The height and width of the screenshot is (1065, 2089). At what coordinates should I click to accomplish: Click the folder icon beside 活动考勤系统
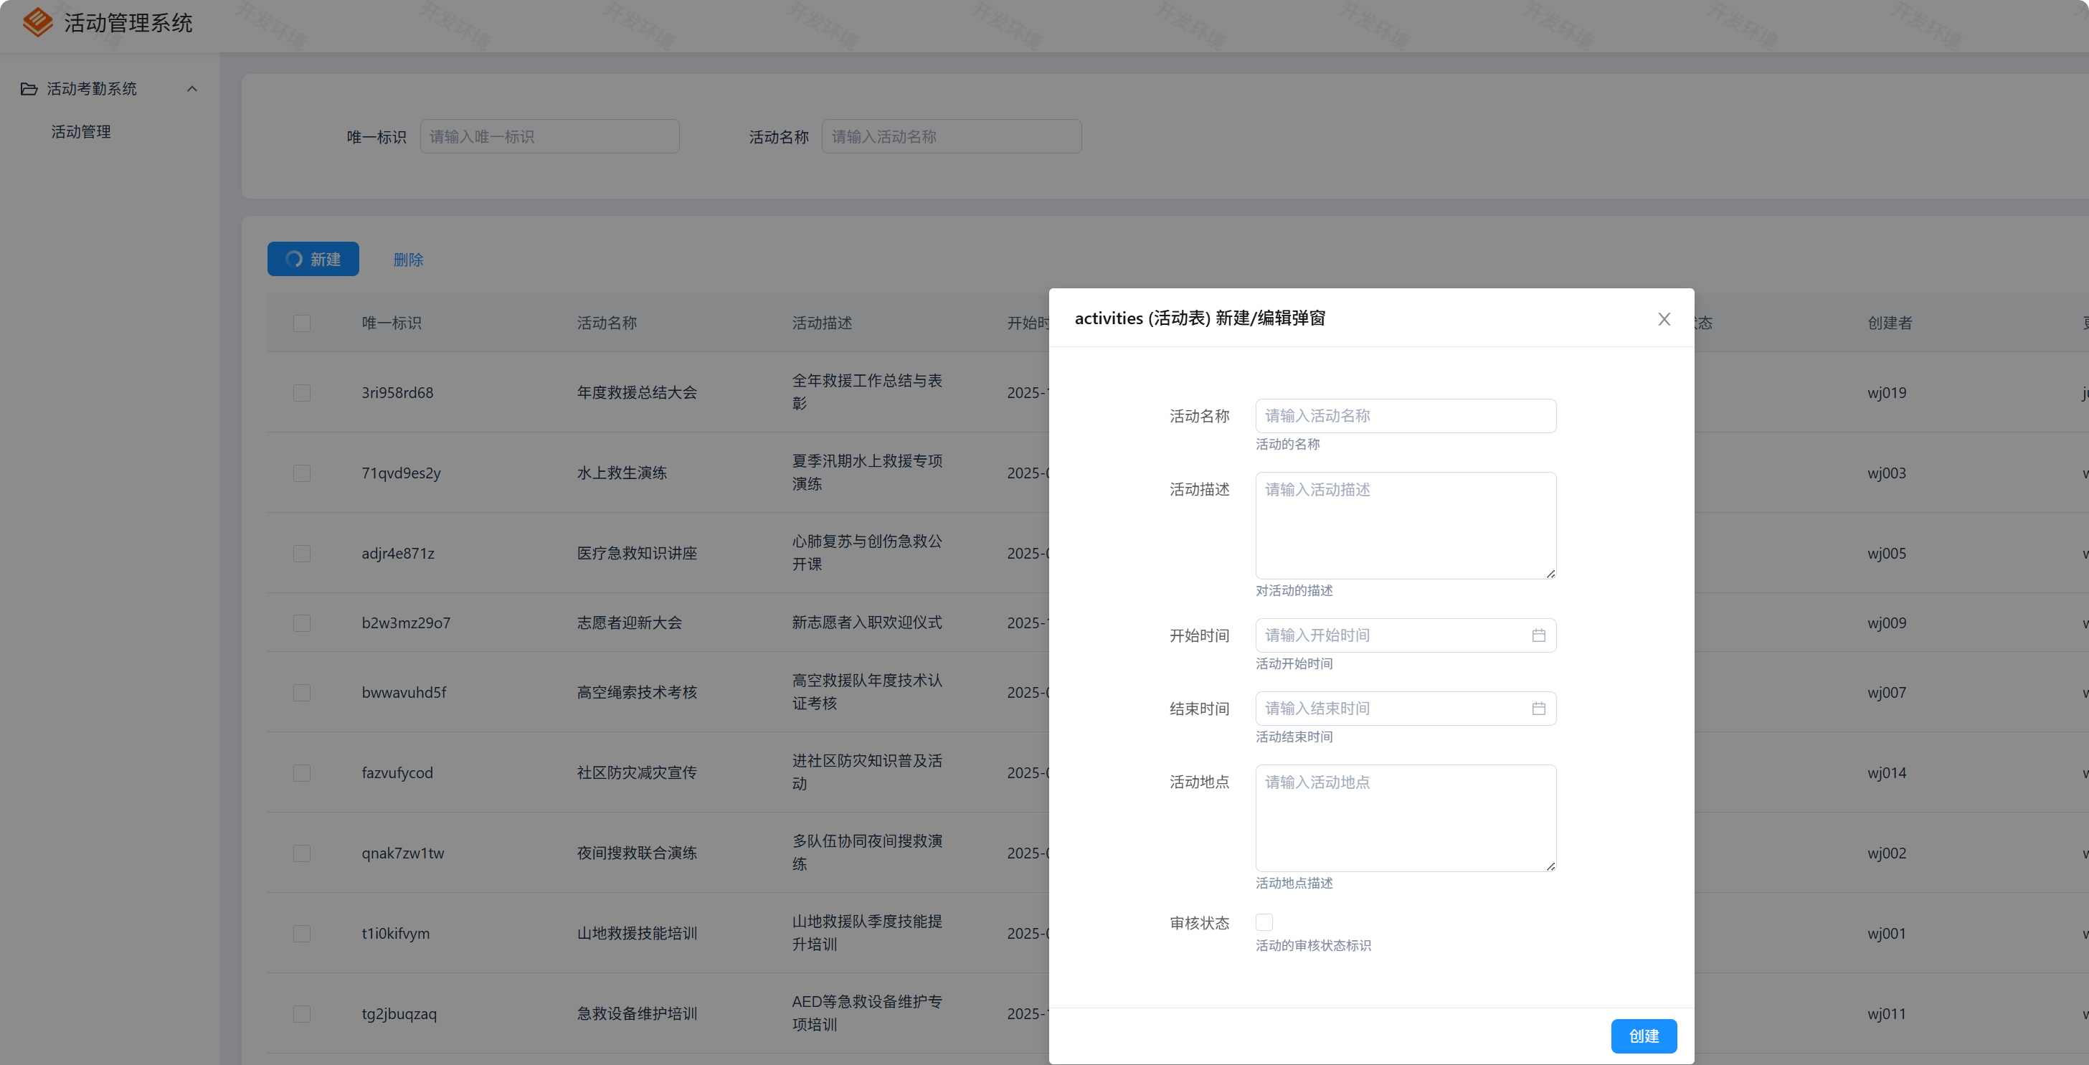click(x=29, y=88)
